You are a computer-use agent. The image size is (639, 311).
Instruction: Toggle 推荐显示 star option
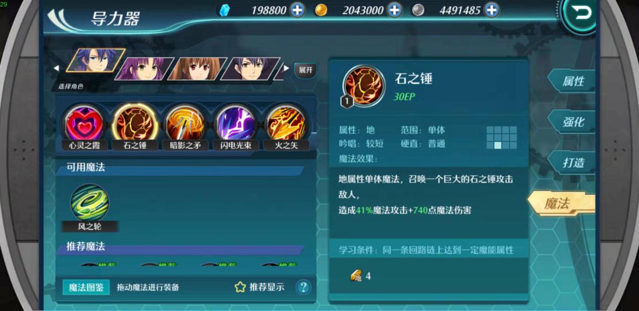point(259,287)
